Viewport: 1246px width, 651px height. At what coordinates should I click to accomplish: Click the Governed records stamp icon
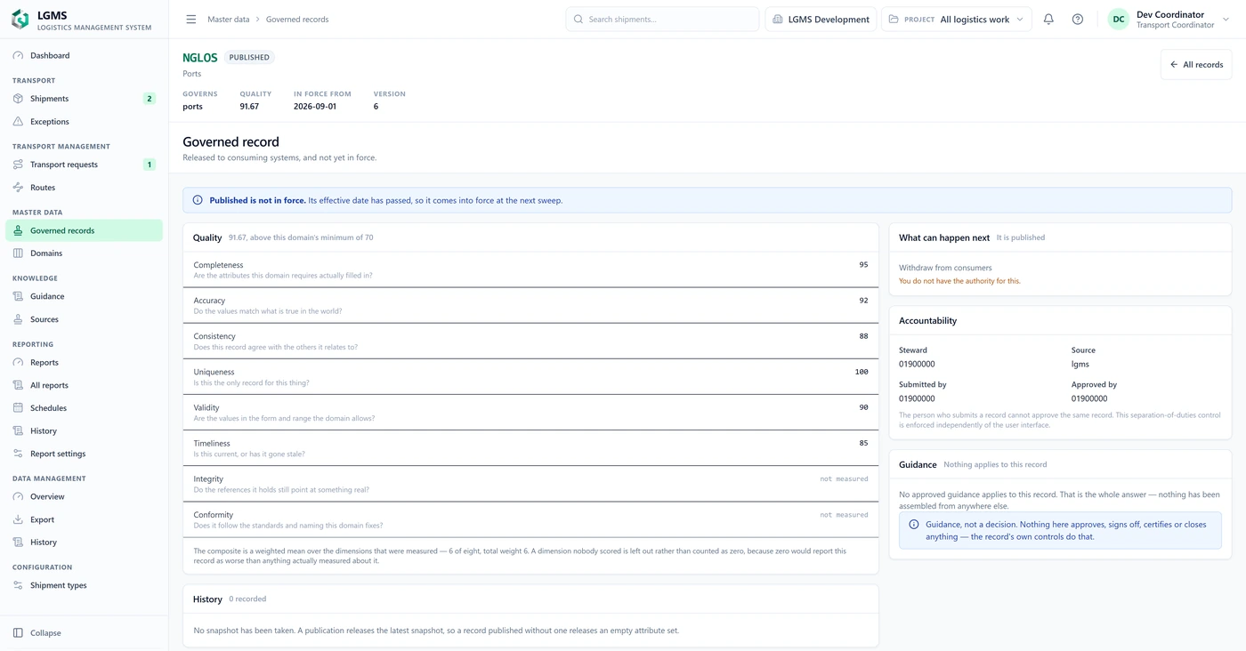tap(18, 230)
